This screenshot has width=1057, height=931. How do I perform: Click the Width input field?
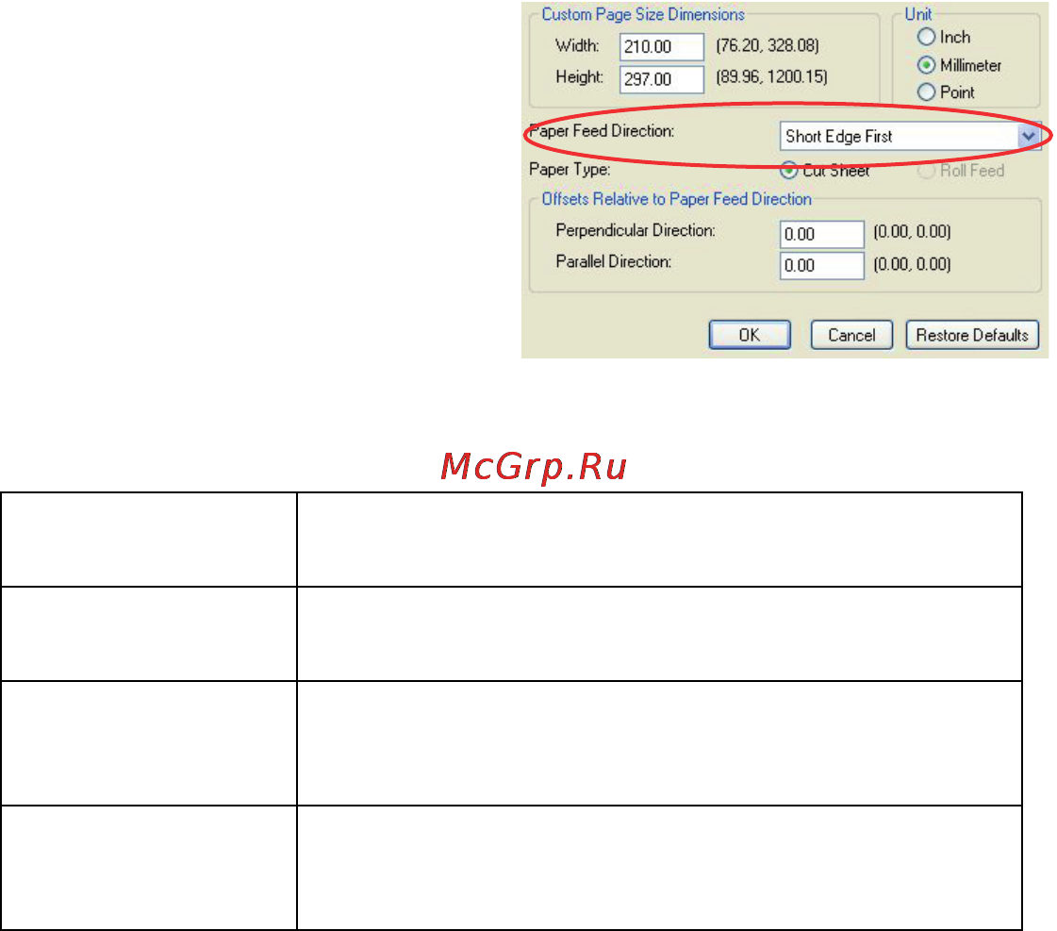[661, 46]
